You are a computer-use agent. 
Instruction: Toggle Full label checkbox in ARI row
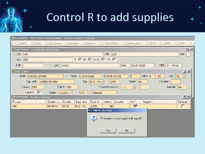[183, 106]
